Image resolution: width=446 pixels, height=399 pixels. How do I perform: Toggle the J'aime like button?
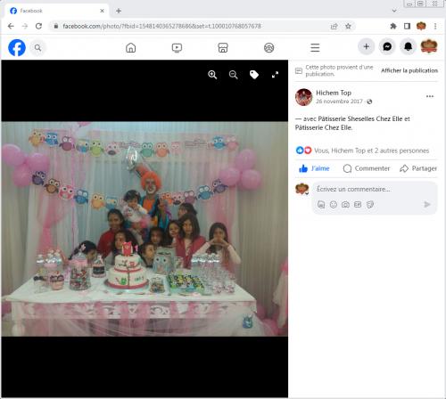tap(314, 168)
